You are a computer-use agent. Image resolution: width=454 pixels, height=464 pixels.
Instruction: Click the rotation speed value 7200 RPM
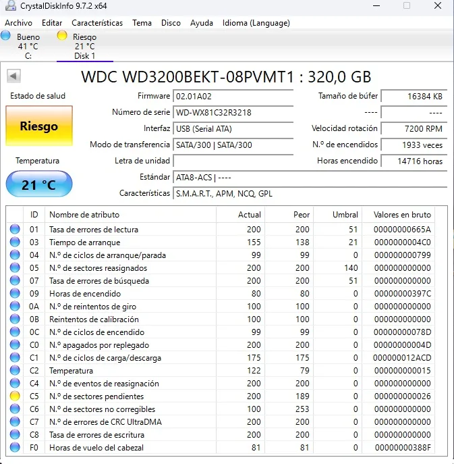(414, 129)
